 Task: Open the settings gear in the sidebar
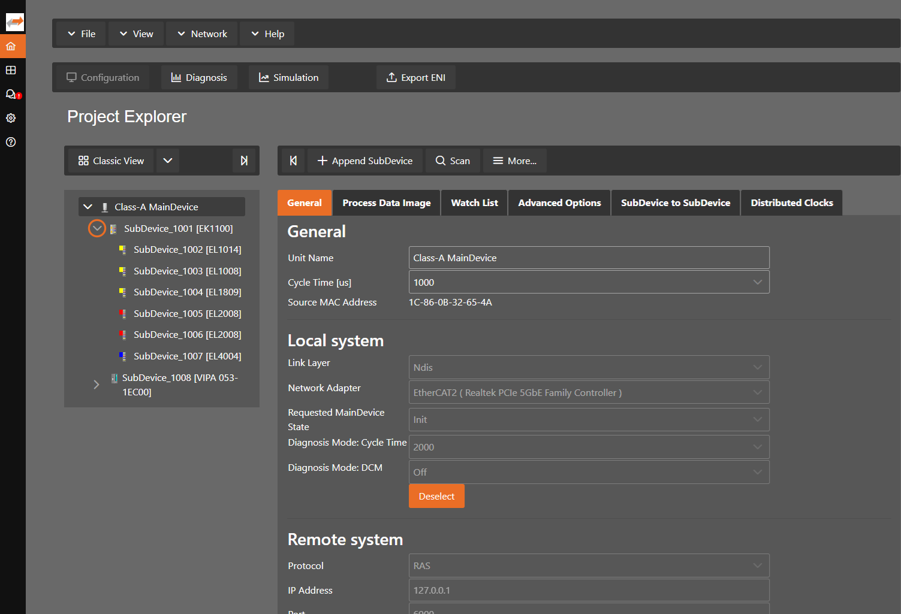[11, 118]
